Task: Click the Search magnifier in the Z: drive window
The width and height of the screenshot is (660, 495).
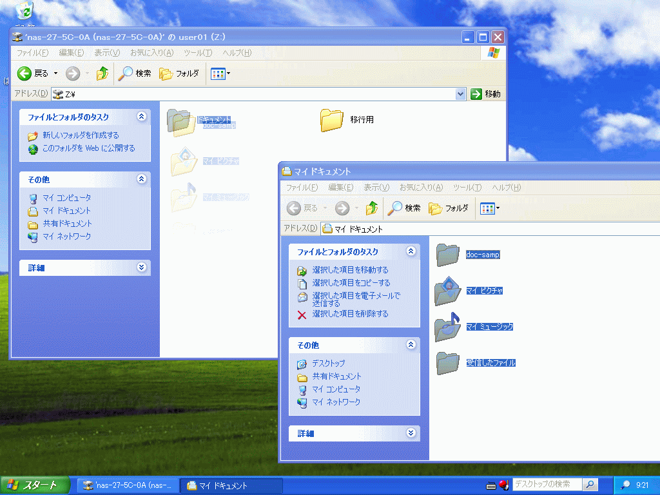Action: pos(126,73)
